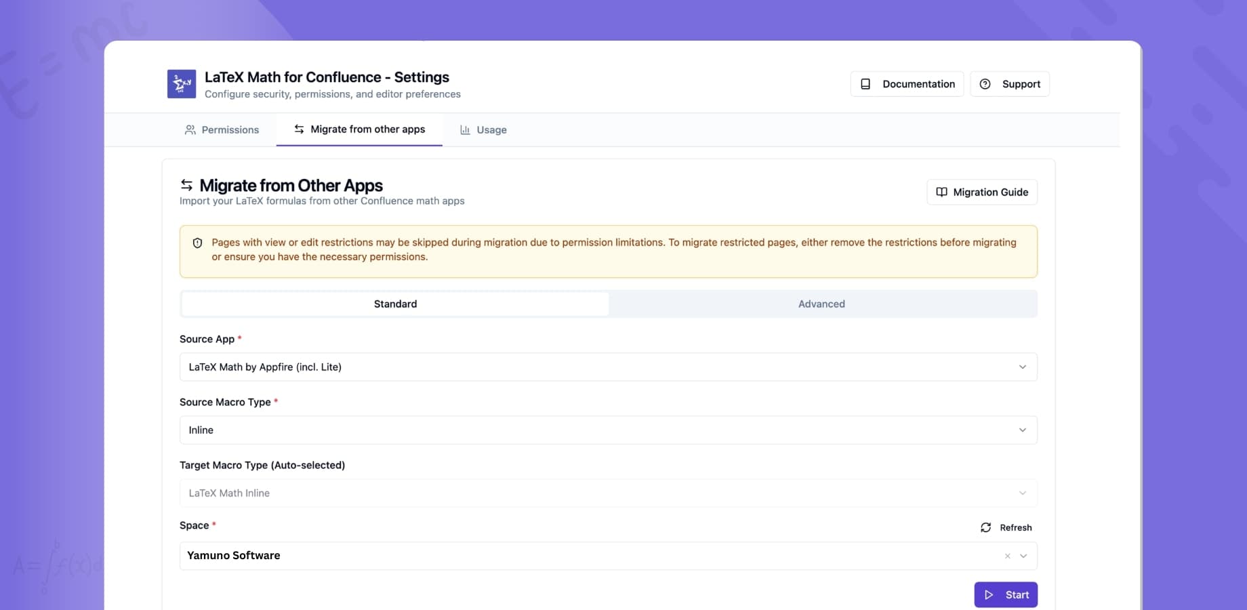This screenshot has width=1247, height=610.
Task: Switch to Advanced migration mode
Action: [x=821, y=304]
